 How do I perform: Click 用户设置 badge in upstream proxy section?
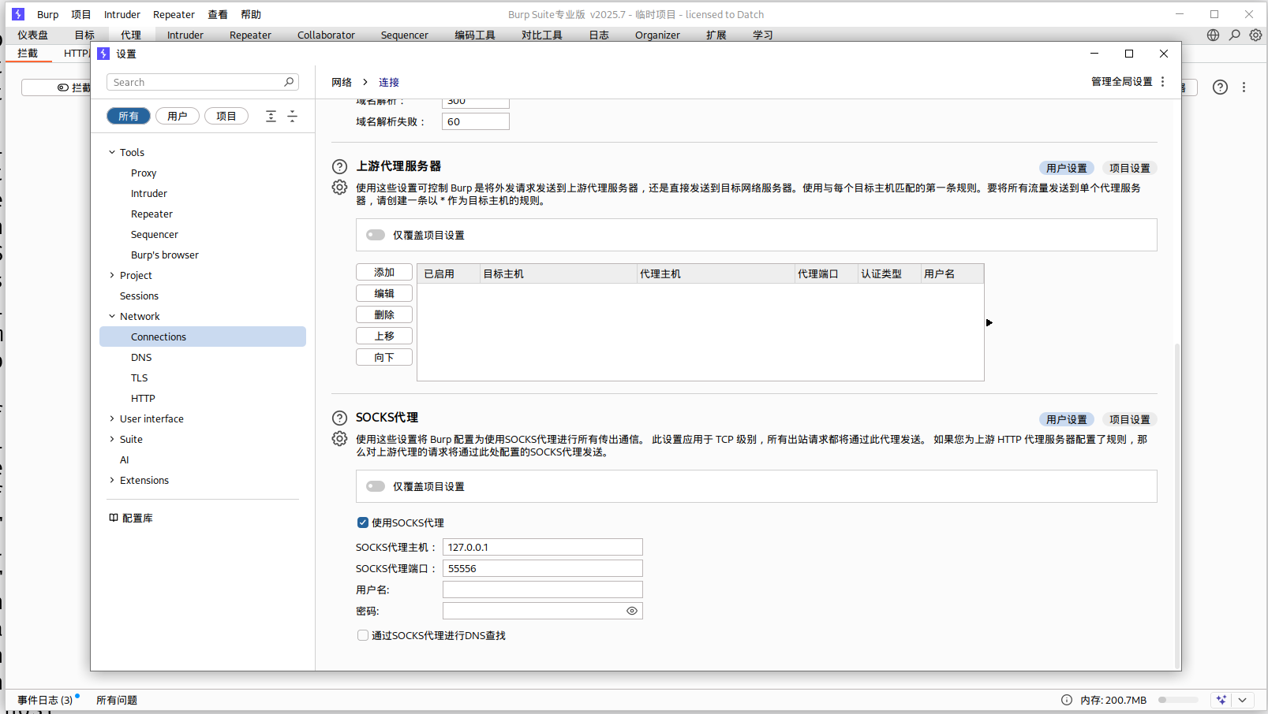pos(1067,168)
